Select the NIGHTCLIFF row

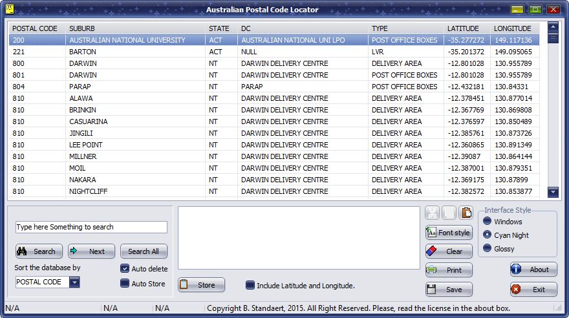[x=274, y=191]
